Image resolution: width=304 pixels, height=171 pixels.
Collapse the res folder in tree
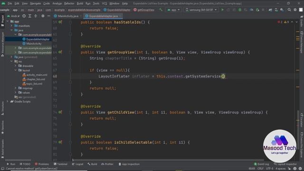coord(11,61)
